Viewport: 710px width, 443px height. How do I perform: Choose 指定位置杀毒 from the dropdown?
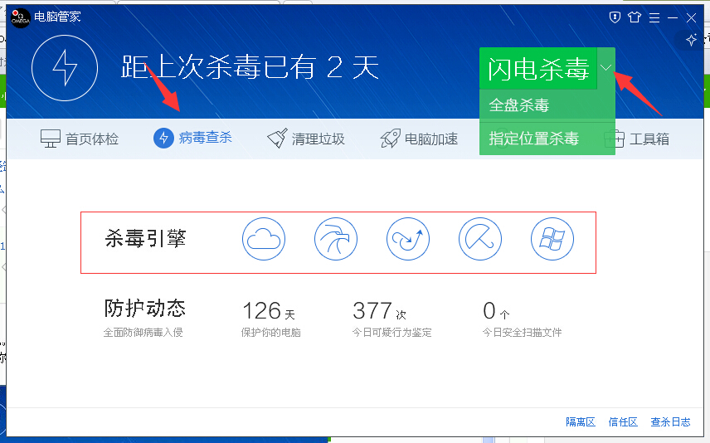(547, 139)
